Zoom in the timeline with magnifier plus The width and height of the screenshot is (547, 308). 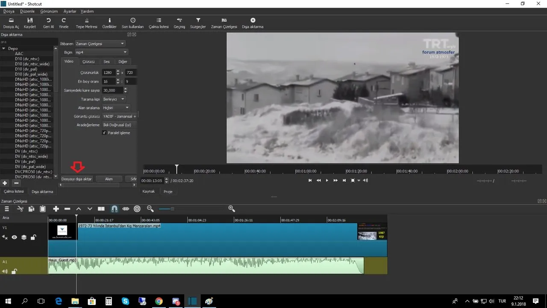(x=232, y=209)
